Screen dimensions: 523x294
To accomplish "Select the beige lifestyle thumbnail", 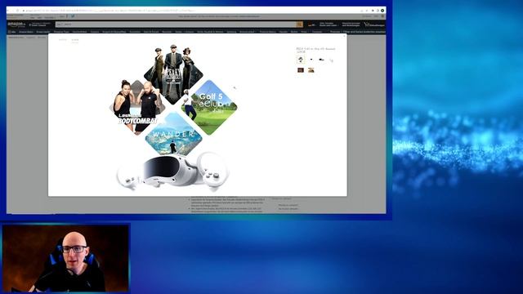I will 311,70.
